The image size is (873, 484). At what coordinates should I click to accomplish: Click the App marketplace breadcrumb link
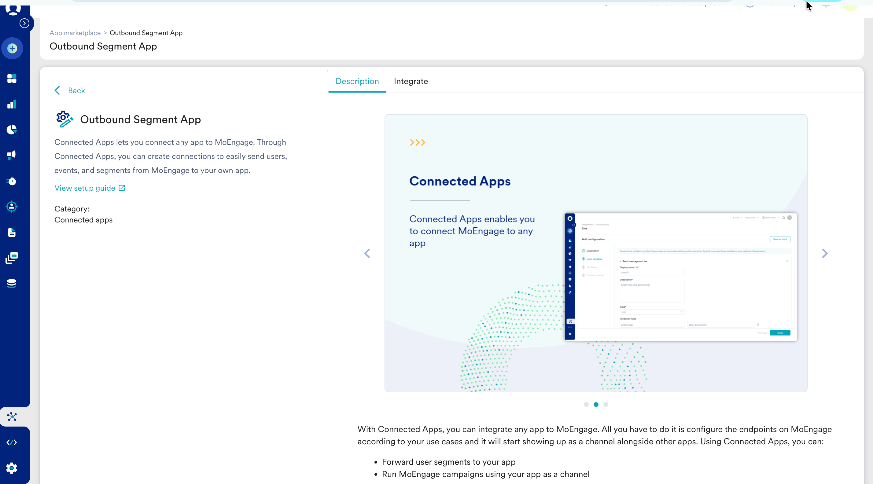(x=75, y=33)
